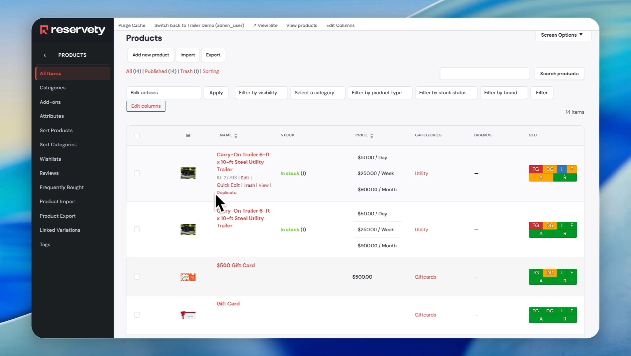Select the second Carry-On Trailer checkbox

pos(137,229)
